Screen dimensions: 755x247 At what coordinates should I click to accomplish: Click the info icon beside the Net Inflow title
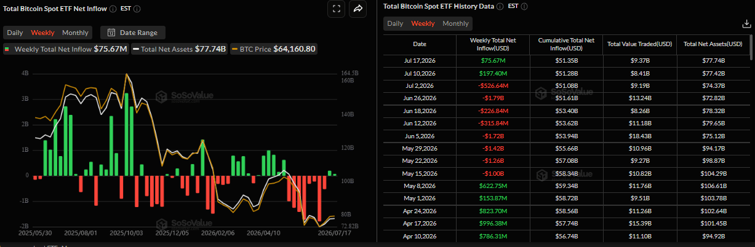[112, 9]
